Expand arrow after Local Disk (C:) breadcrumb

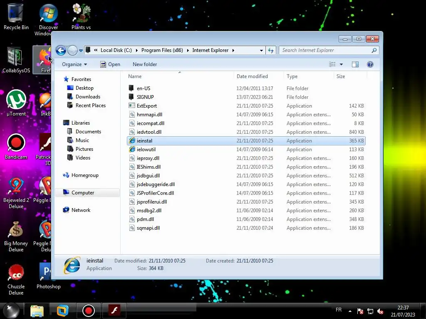click(136, 50)
